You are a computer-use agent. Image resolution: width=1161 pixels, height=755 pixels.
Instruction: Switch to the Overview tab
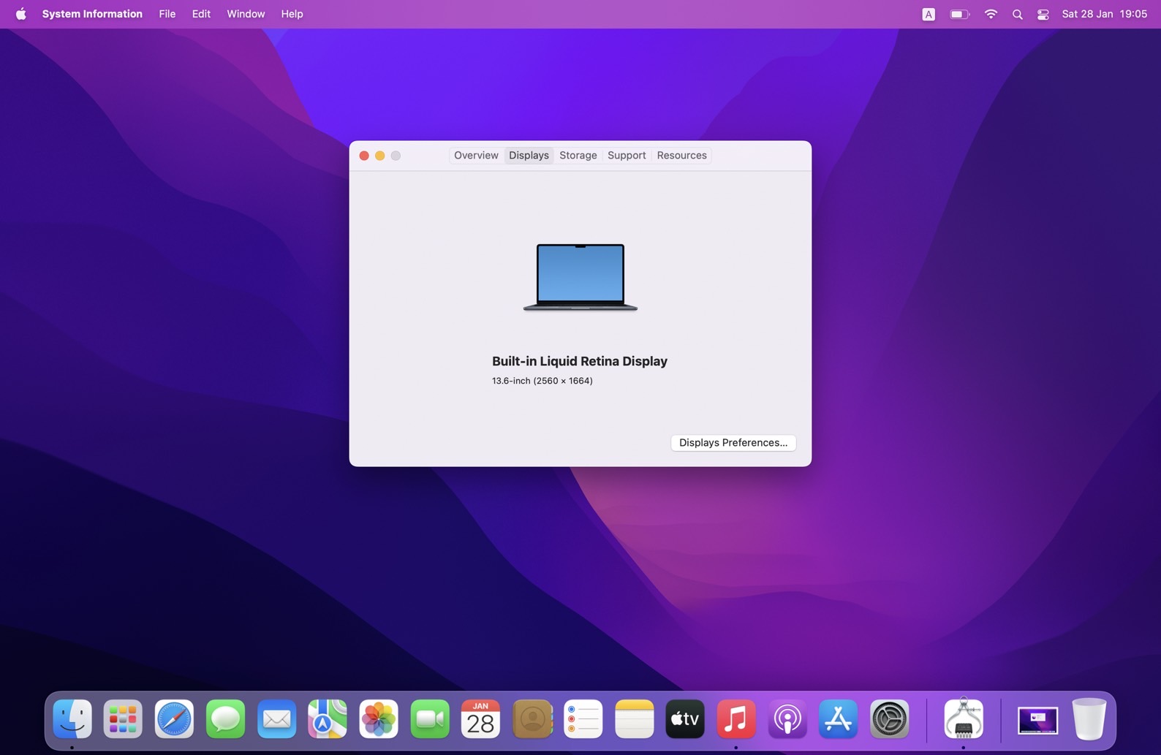(x=476, y=156)
